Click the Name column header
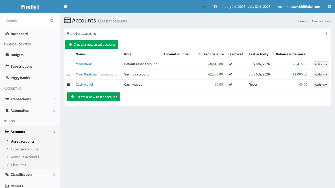The width and height of the screenshot is (335, 188). (x=80, y=54)
